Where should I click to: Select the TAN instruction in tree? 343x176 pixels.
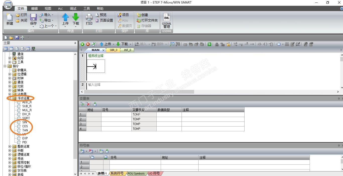[x=25, y=130]
